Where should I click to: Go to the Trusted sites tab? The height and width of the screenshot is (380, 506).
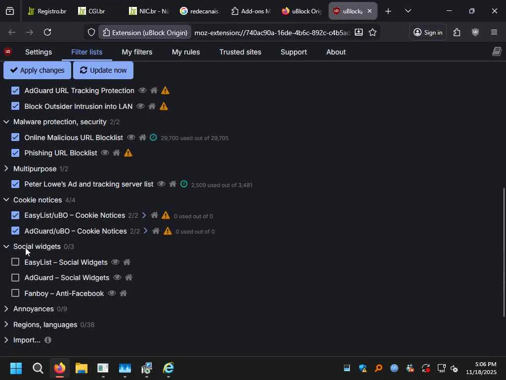[x=240, y=52]
